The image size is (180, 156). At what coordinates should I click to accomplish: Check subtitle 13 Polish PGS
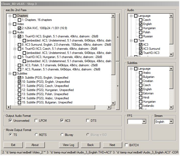point(19,94)
